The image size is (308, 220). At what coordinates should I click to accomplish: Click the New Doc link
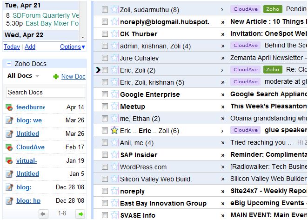[74, 76]
